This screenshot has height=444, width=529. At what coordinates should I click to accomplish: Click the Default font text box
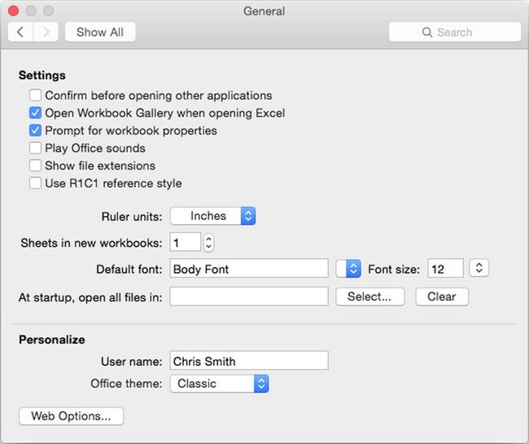click(x=249, y=269)
